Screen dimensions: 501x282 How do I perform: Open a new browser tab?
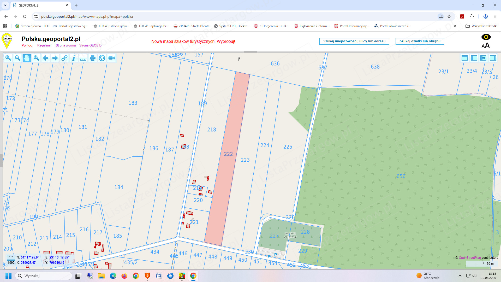click(x=76, y=5)
